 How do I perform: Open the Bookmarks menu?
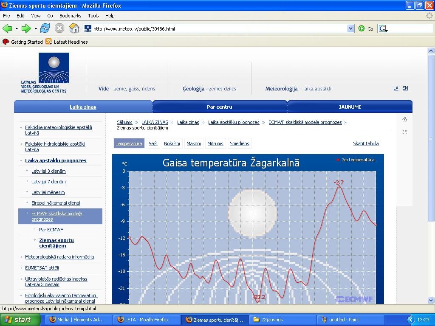click(70, 16)
